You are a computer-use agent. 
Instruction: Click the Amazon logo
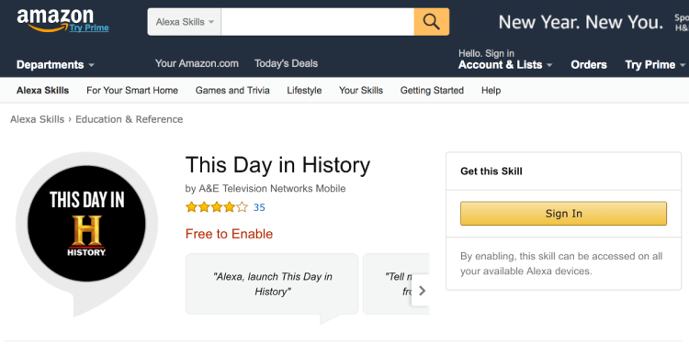point(55,20)
